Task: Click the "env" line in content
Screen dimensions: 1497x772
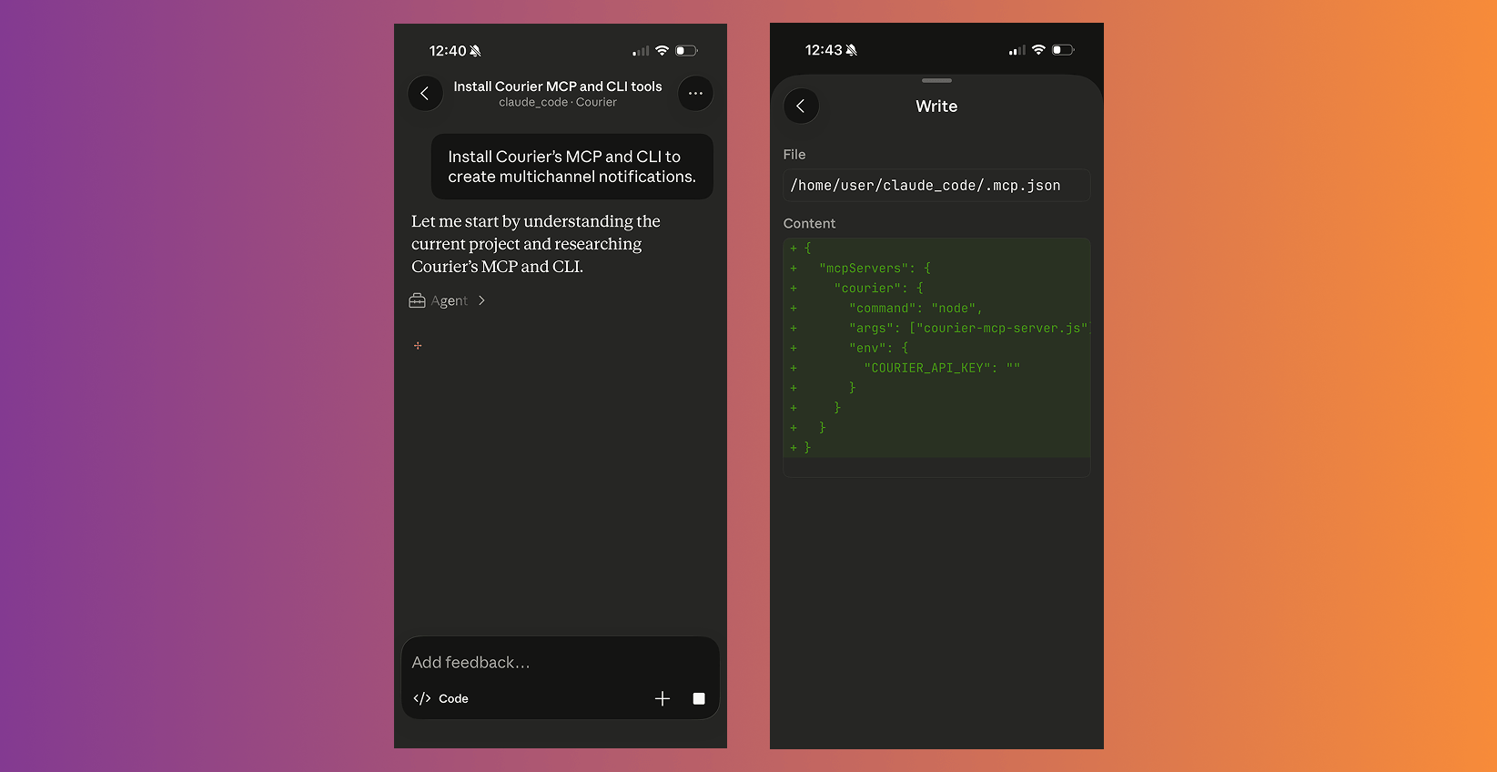Action: [x=878, y=348]
